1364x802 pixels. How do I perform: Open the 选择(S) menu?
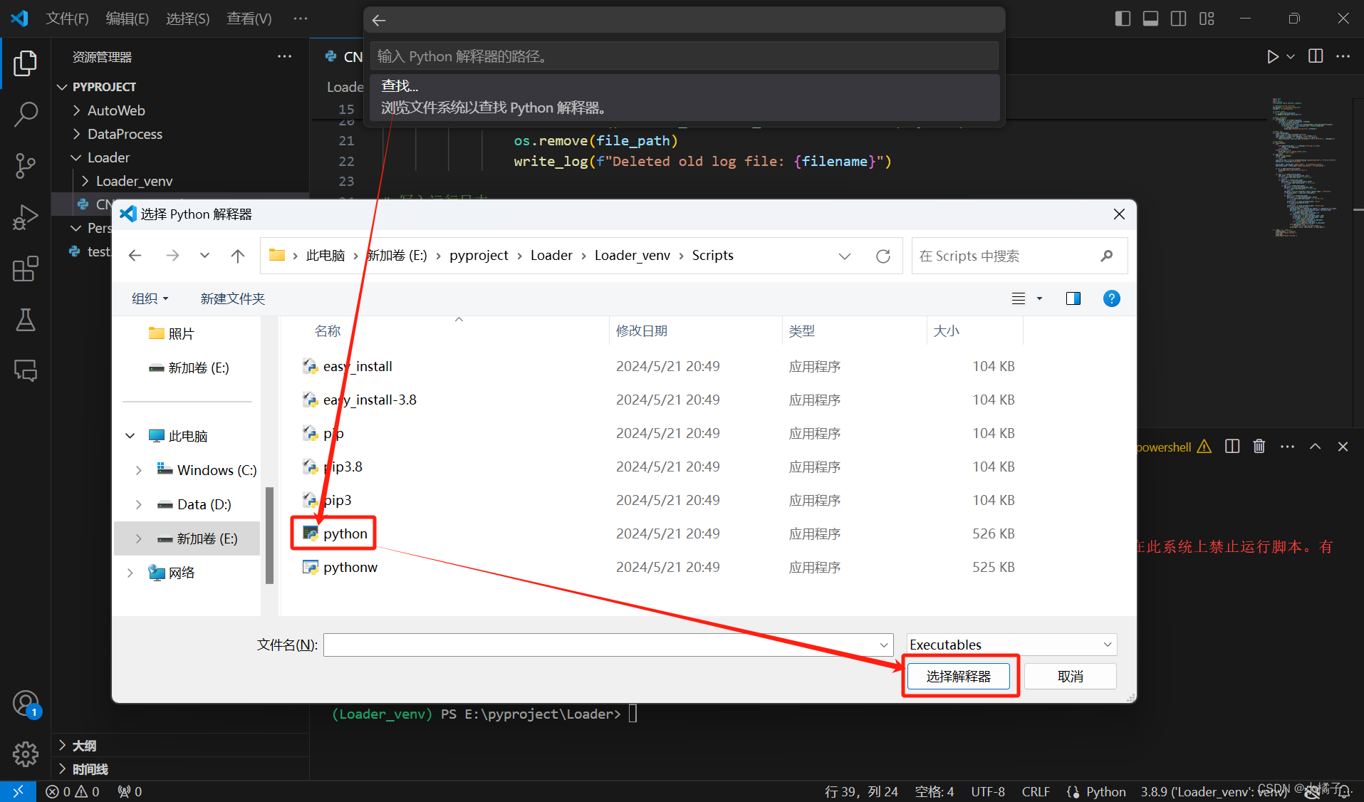(188, 19)
